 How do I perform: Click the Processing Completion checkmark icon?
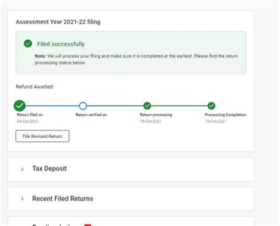(x=211, y=106)
